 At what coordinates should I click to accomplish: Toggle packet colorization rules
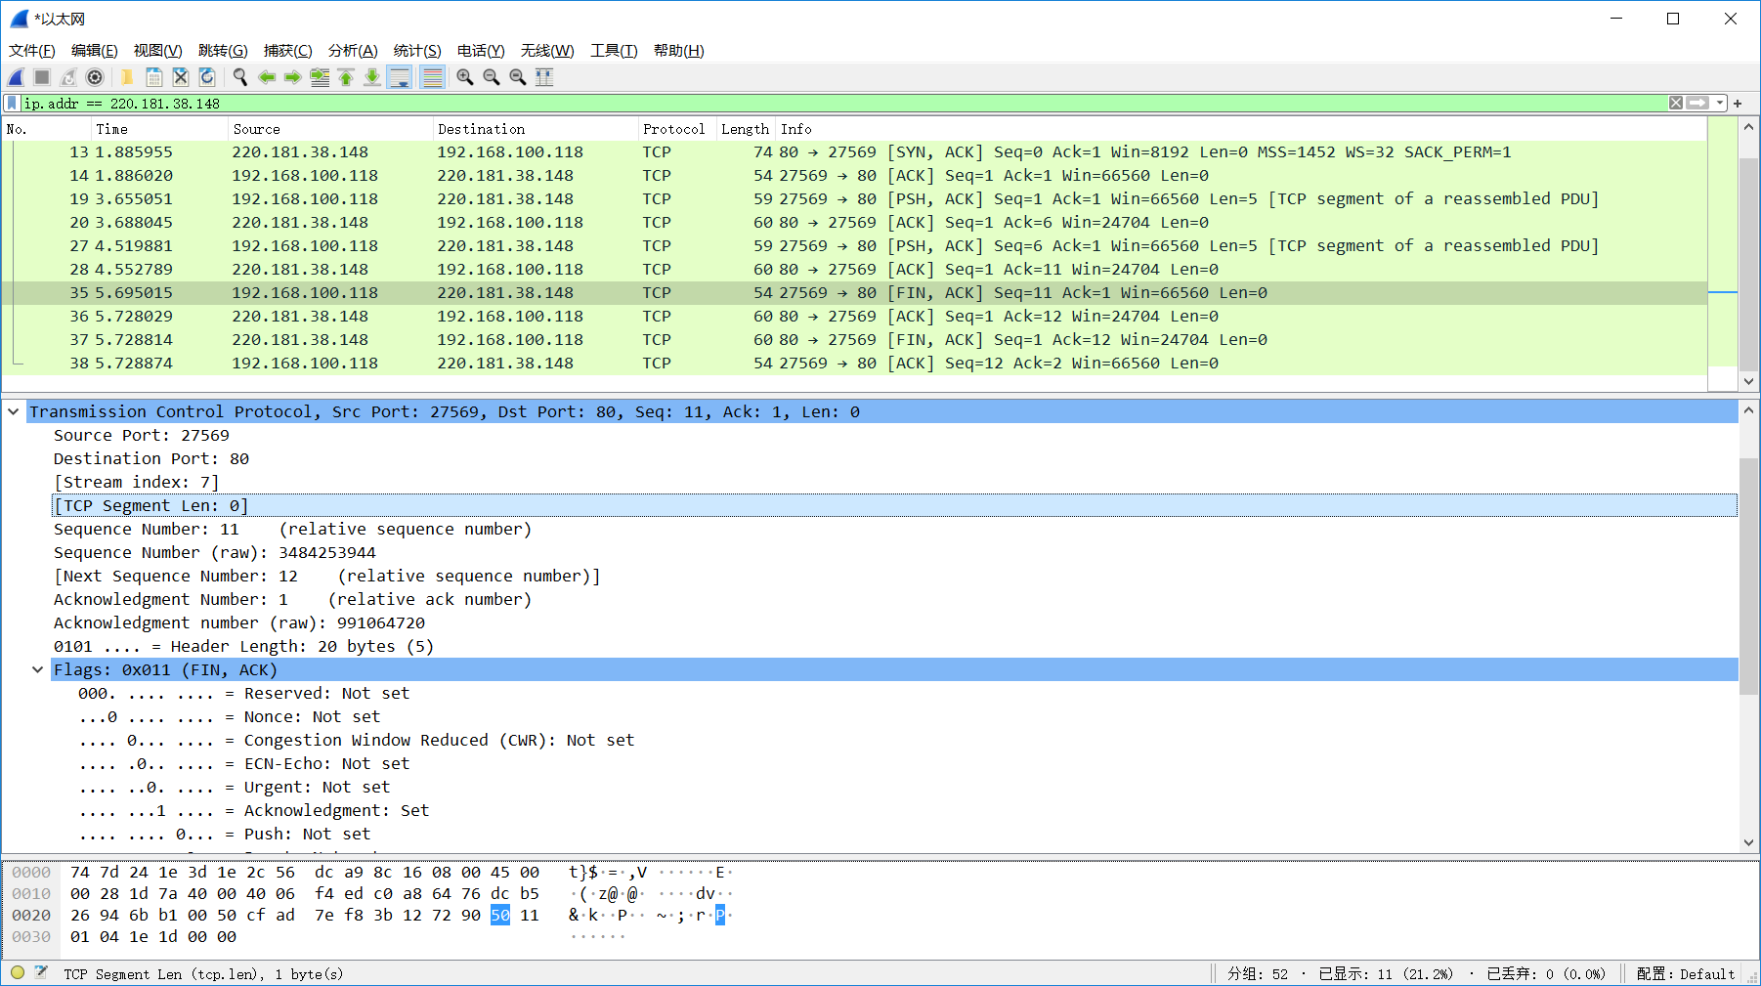click(433, 77)
